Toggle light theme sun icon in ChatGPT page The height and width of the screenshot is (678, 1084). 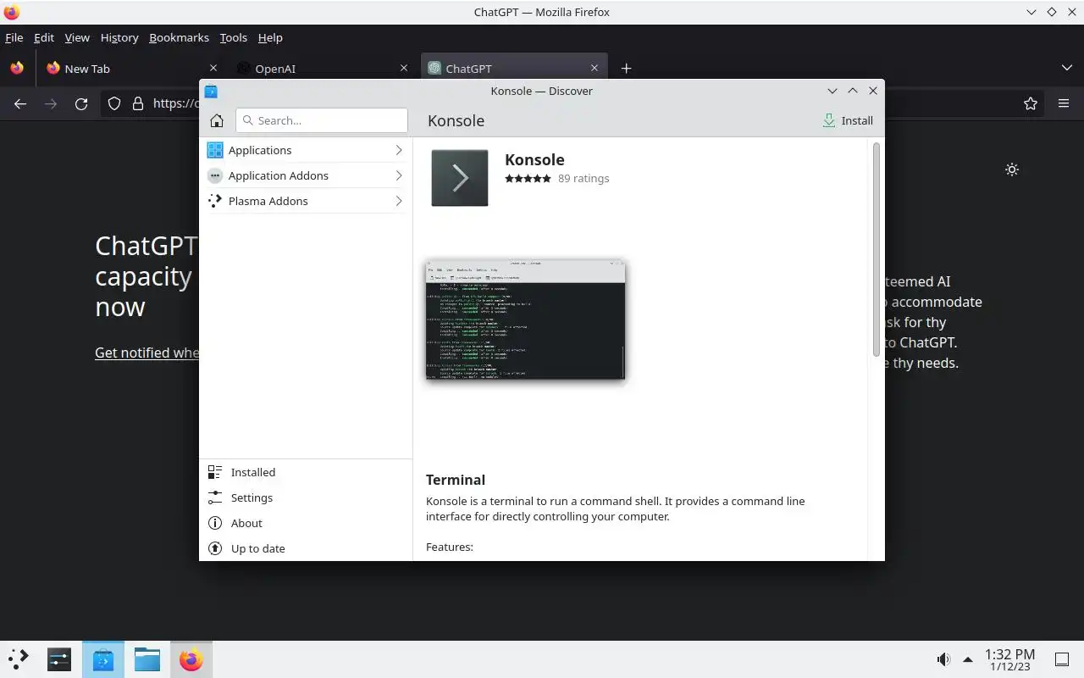pos(1011,169)
